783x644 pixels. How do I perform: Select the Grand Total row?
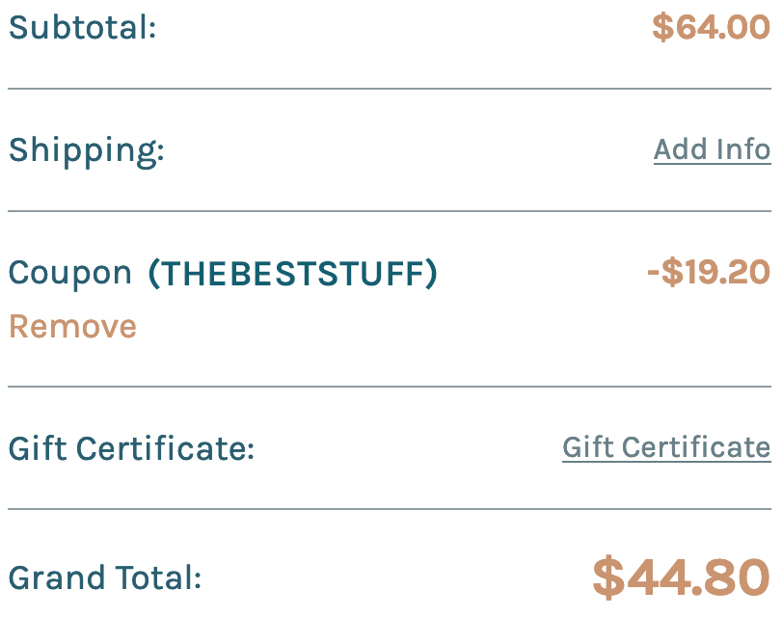pos(391,577)
